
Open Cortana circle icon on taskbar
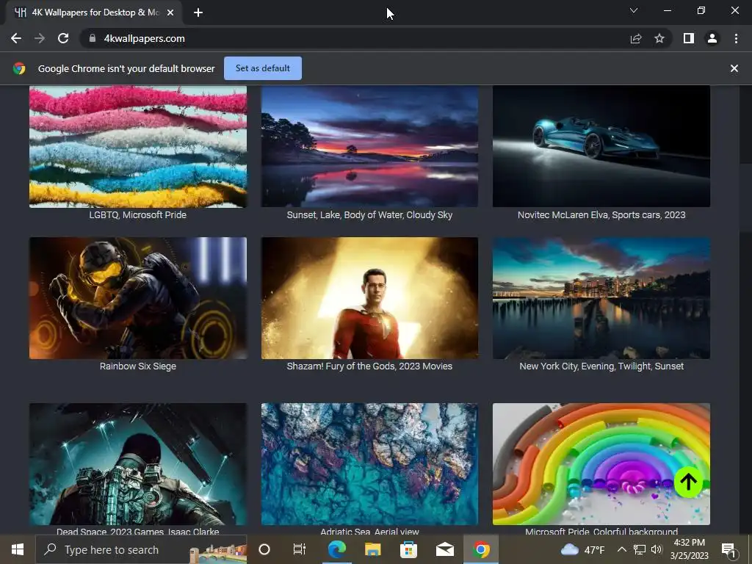[264, 549]
